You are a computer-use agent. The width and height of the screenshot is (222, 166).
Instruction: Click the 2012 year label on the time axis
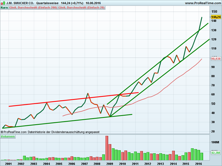pyautogui.click(x=148, y=164)
